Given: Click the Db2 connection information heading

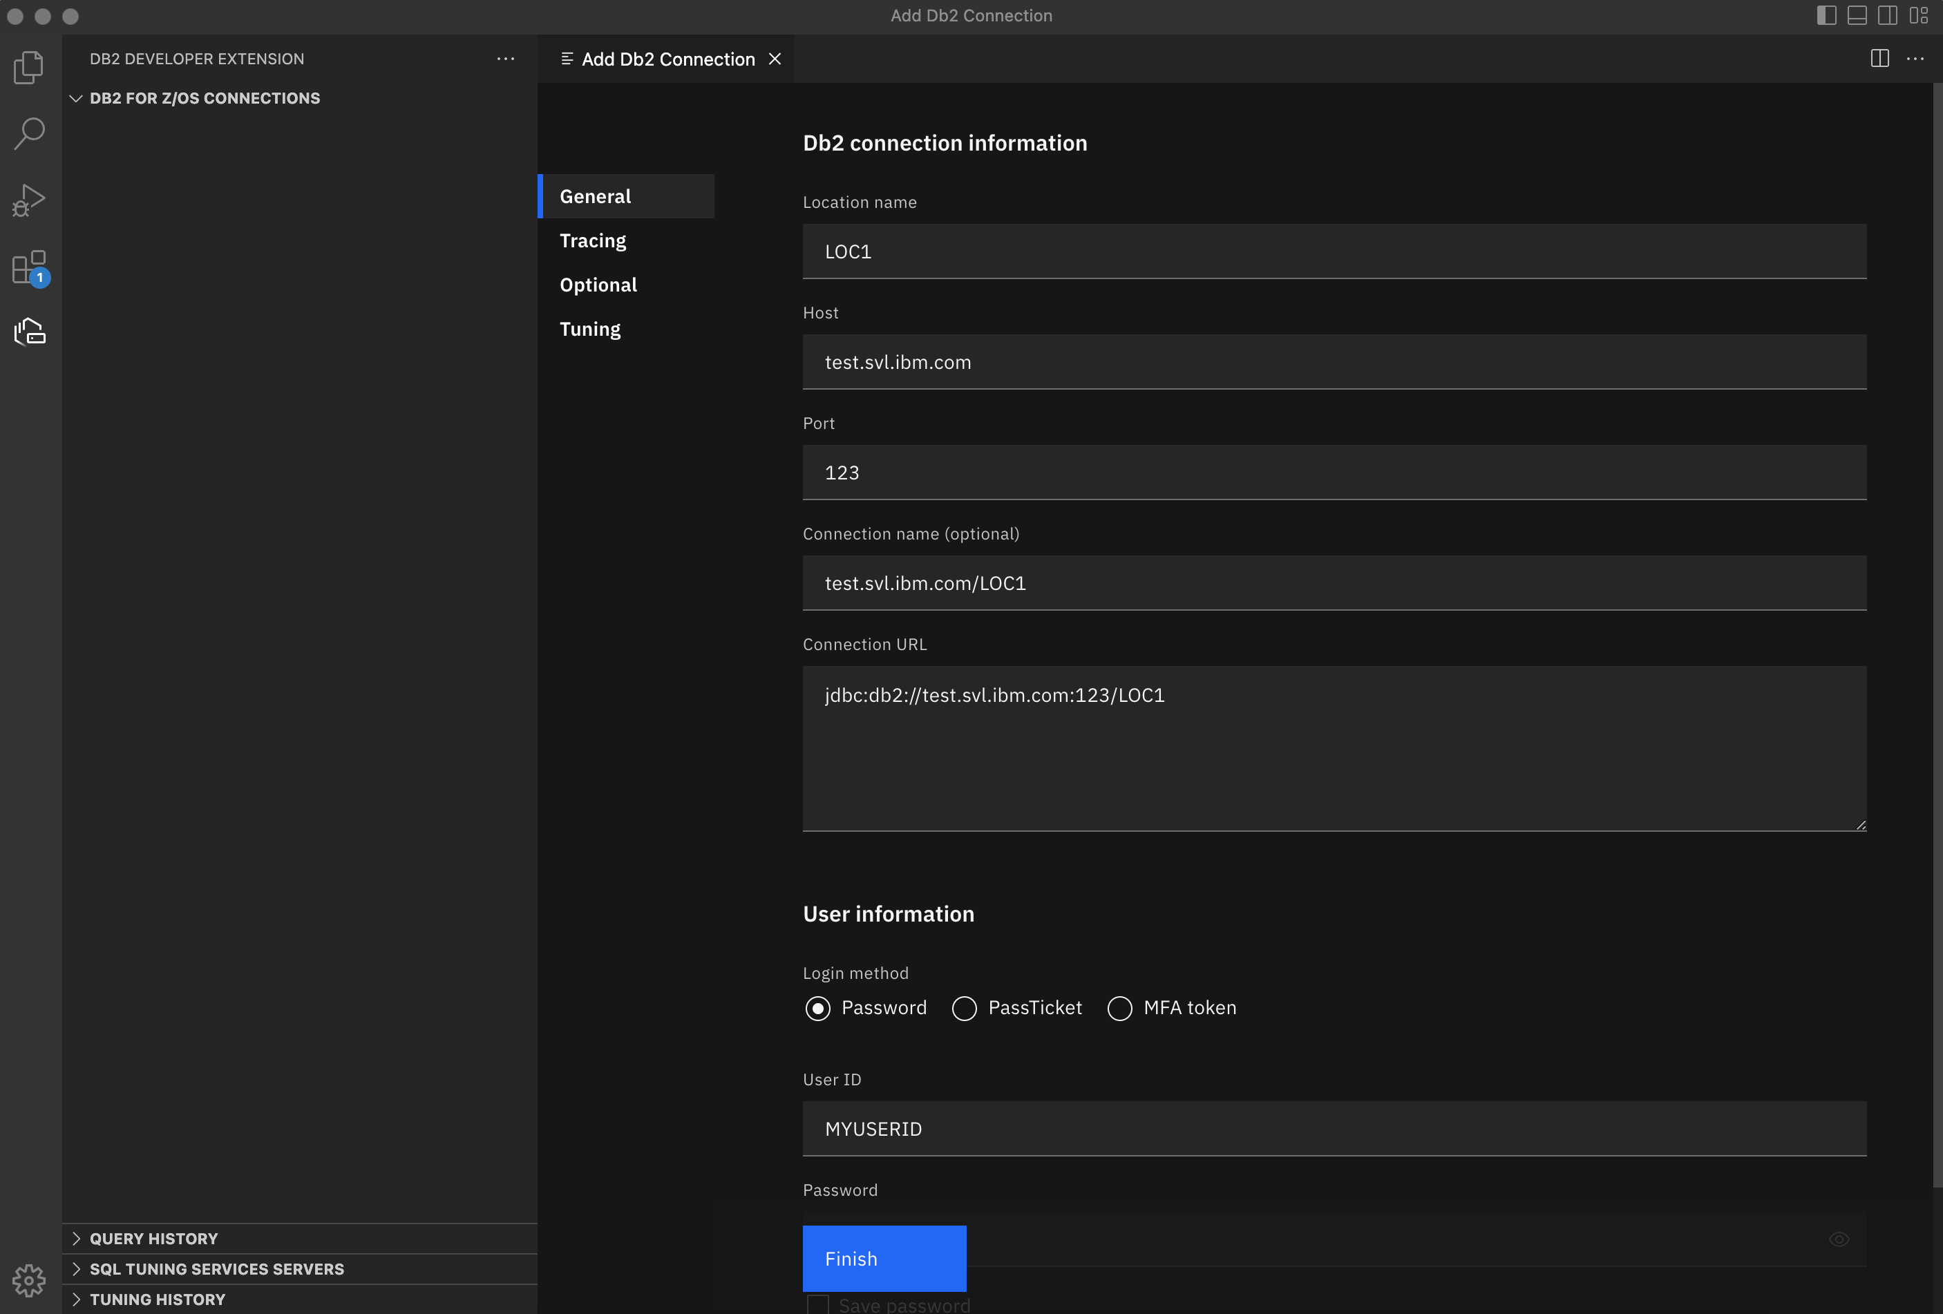Looking at the screenshot, I should (945, 143).
